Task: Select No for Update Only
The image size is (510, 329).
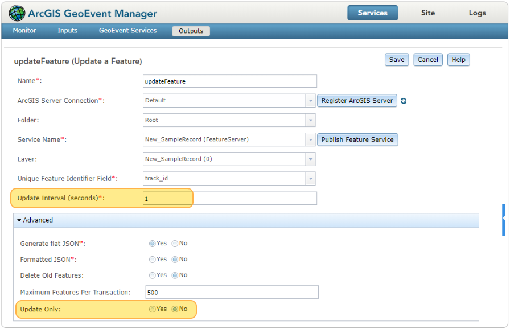Action: point(175,309)
